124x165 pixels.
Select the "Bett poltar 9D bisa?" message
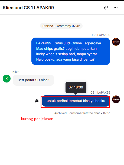[x=33, y=80]
